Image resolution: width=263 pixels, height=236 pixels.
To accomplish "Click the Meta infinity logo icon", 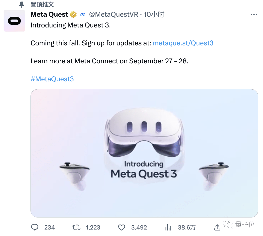I will click(x=83, y=14).
